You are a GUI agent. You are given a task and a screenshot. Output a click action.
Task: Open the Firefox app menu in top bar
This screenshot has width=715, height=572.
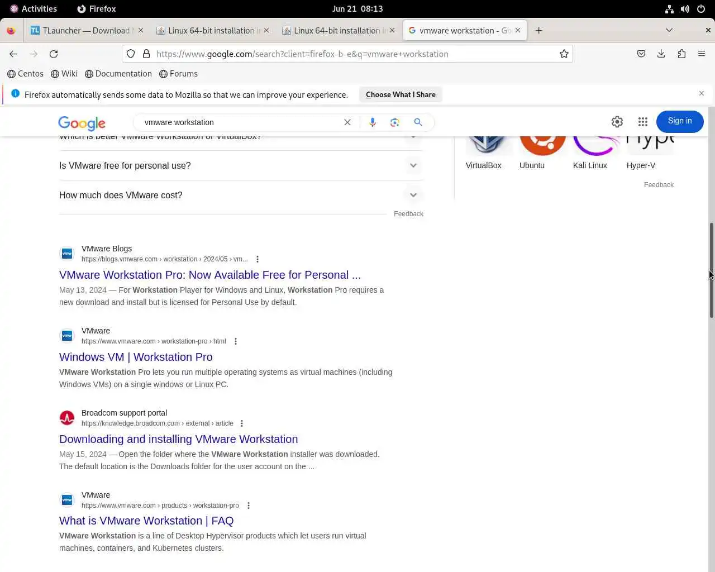point(96,8)
